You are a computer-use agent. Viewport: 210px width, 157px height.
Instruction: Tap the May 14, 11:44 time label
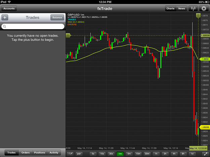(128, 148)
